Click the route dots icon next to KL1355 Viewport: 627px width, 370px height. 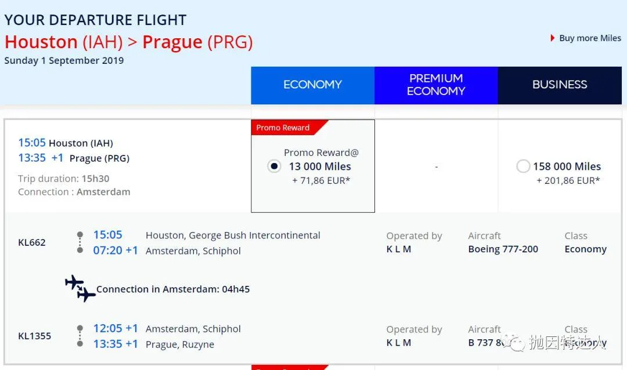80,336
